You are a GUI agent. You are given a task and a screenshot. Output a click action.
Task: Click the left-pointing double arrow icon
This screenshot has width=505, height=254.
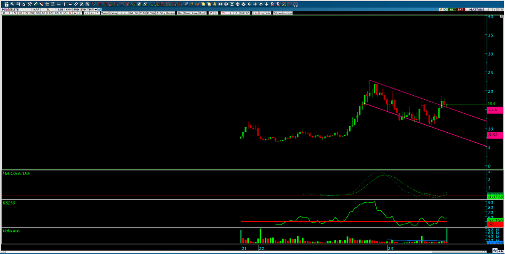point(47,4)
